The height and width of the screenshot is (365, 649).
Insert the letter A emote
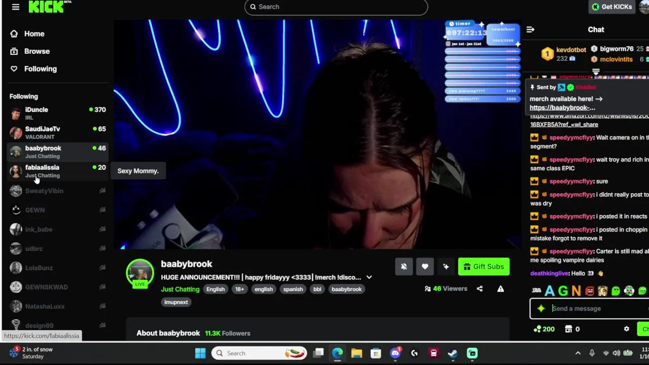point(550,291)
